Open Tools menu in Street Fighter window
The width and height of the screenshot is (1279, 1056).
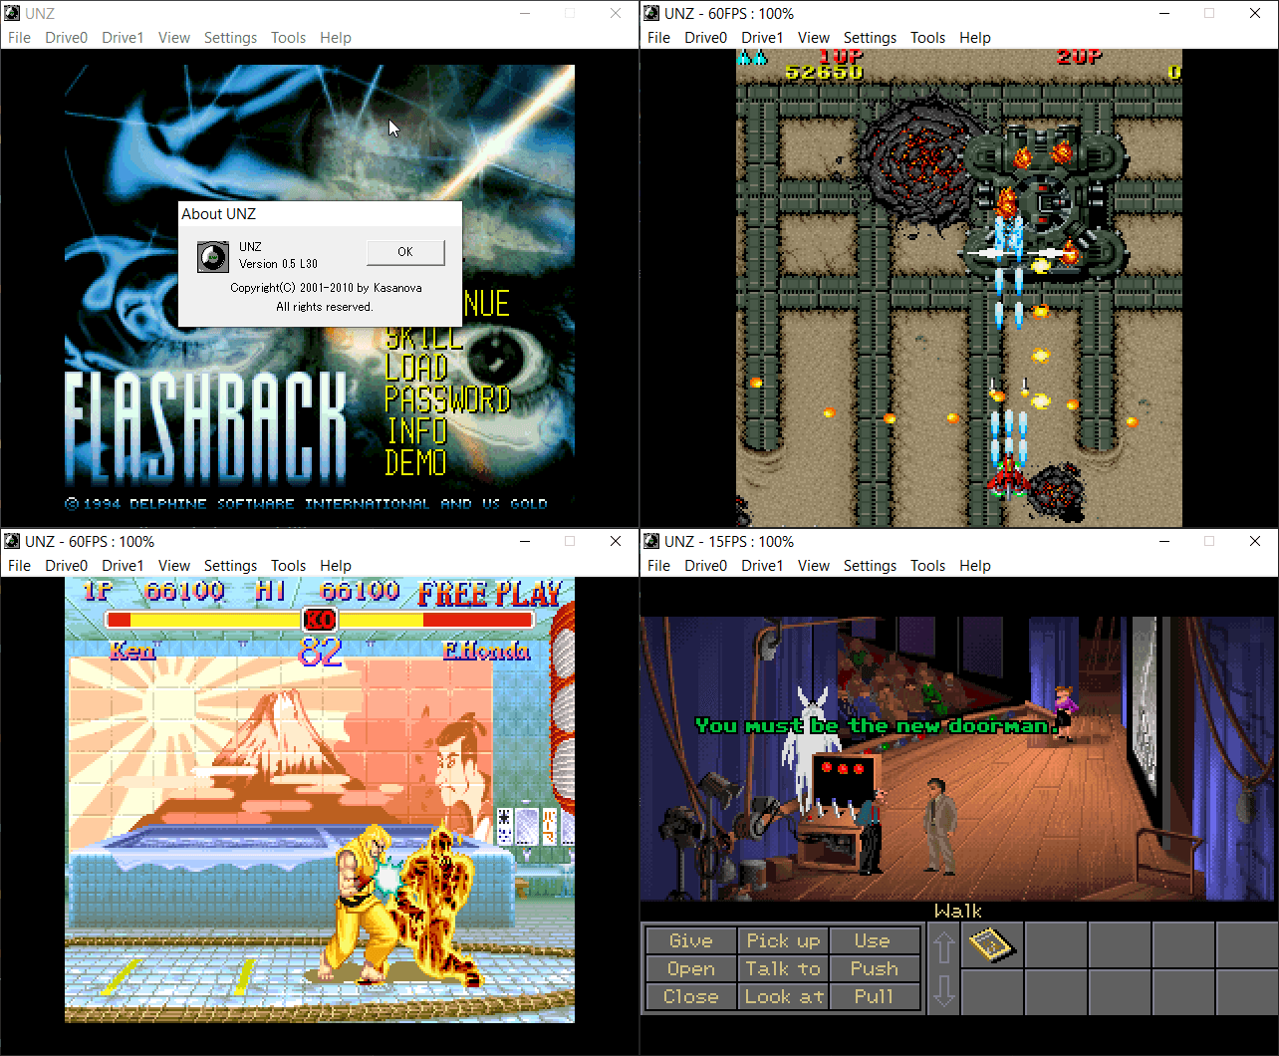pyautogui.click(x=288, y=566)
